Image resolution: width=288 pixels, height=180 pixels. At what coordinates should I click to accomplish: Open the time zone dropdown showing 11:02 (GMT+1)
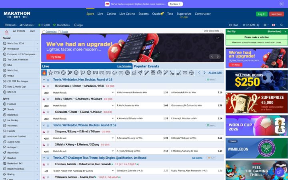tap(252, 25)
